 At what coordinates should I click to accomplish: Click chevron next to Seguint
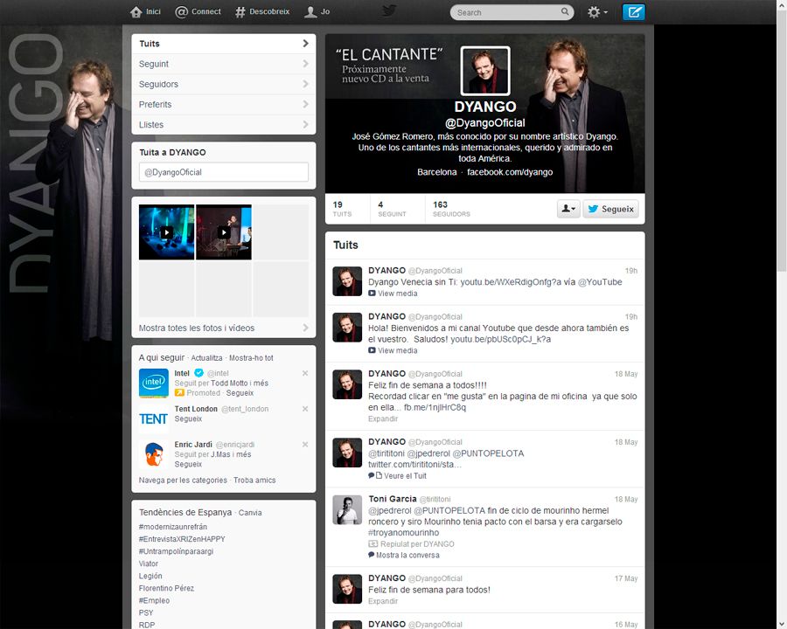(x=305, y=64)
